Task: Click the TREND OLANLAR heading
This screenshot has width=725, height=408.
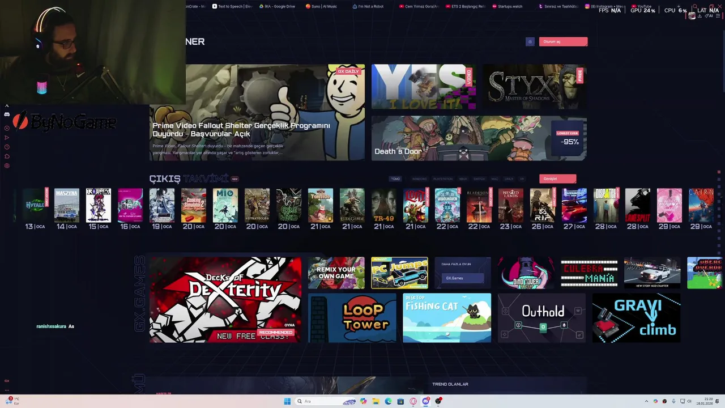Action: 450,384
